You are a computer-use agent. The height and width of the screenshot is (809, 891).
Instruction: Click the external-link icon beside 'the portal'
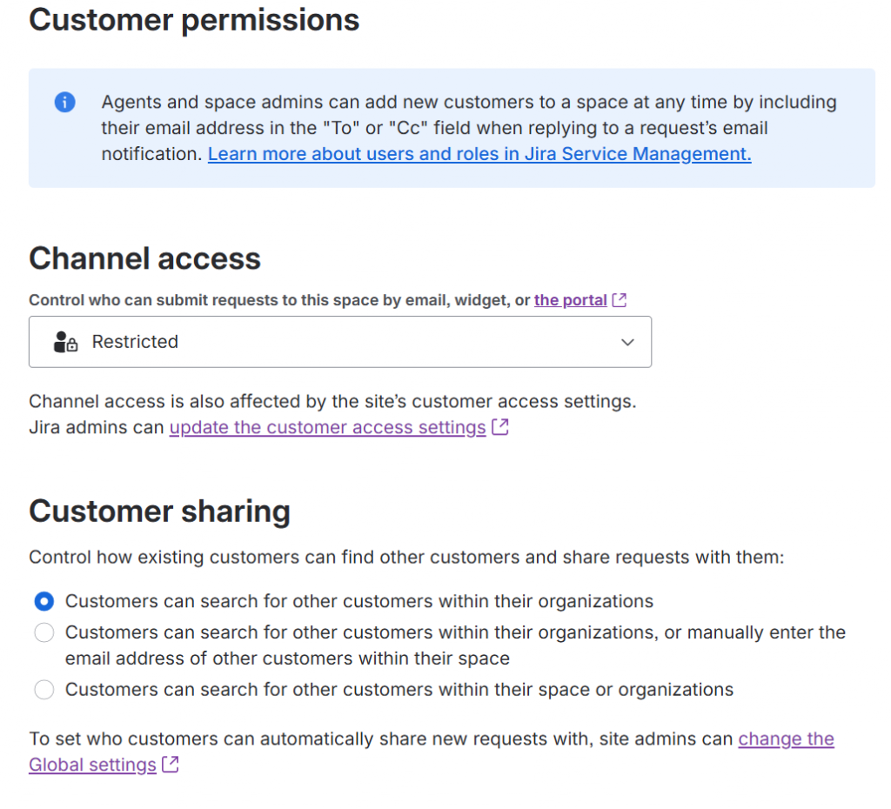click(x=620, y=300)
